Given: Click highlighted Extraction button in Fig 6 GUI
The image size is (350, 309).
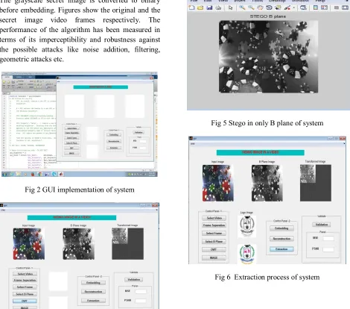Looking at the screenshot, I should 281,249.
